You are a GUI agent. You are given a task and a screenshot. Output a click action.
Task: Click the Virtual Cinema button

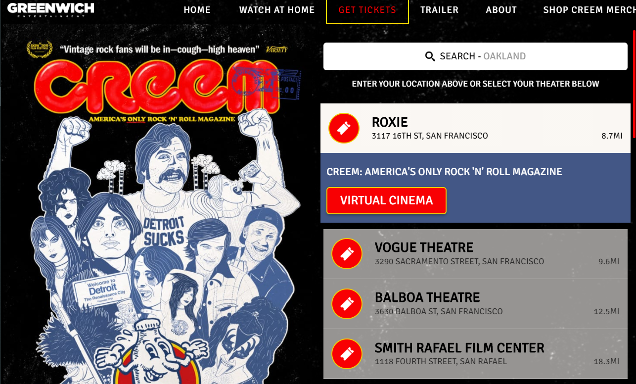(386, 200)
